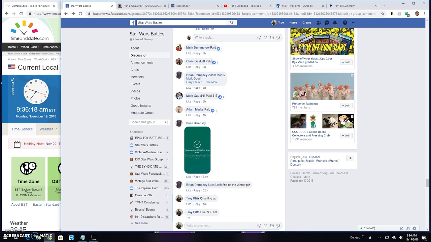
Task: Expand See More in Brian Dempsey's comment
Action: tap(212, 82)
